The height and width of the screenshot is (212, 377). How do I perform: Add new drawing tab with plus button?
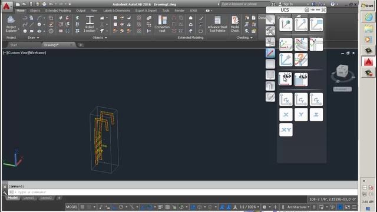tap(81, 45)
